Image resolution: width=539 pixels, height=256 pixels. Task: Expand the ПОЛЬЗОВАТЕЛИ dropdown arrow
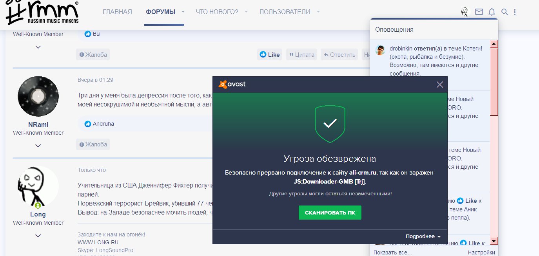pos(318,12)
